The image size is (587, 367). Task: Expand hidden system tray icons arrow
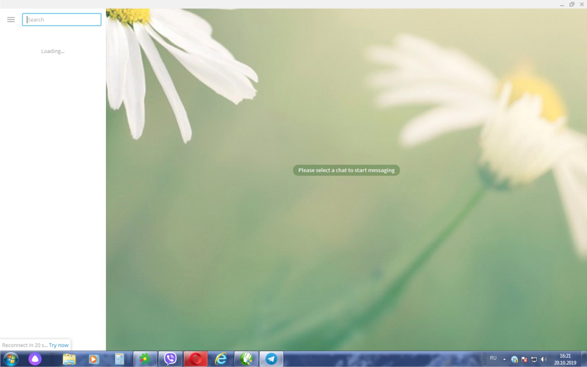pyautogui.click(x=504, y=359)
